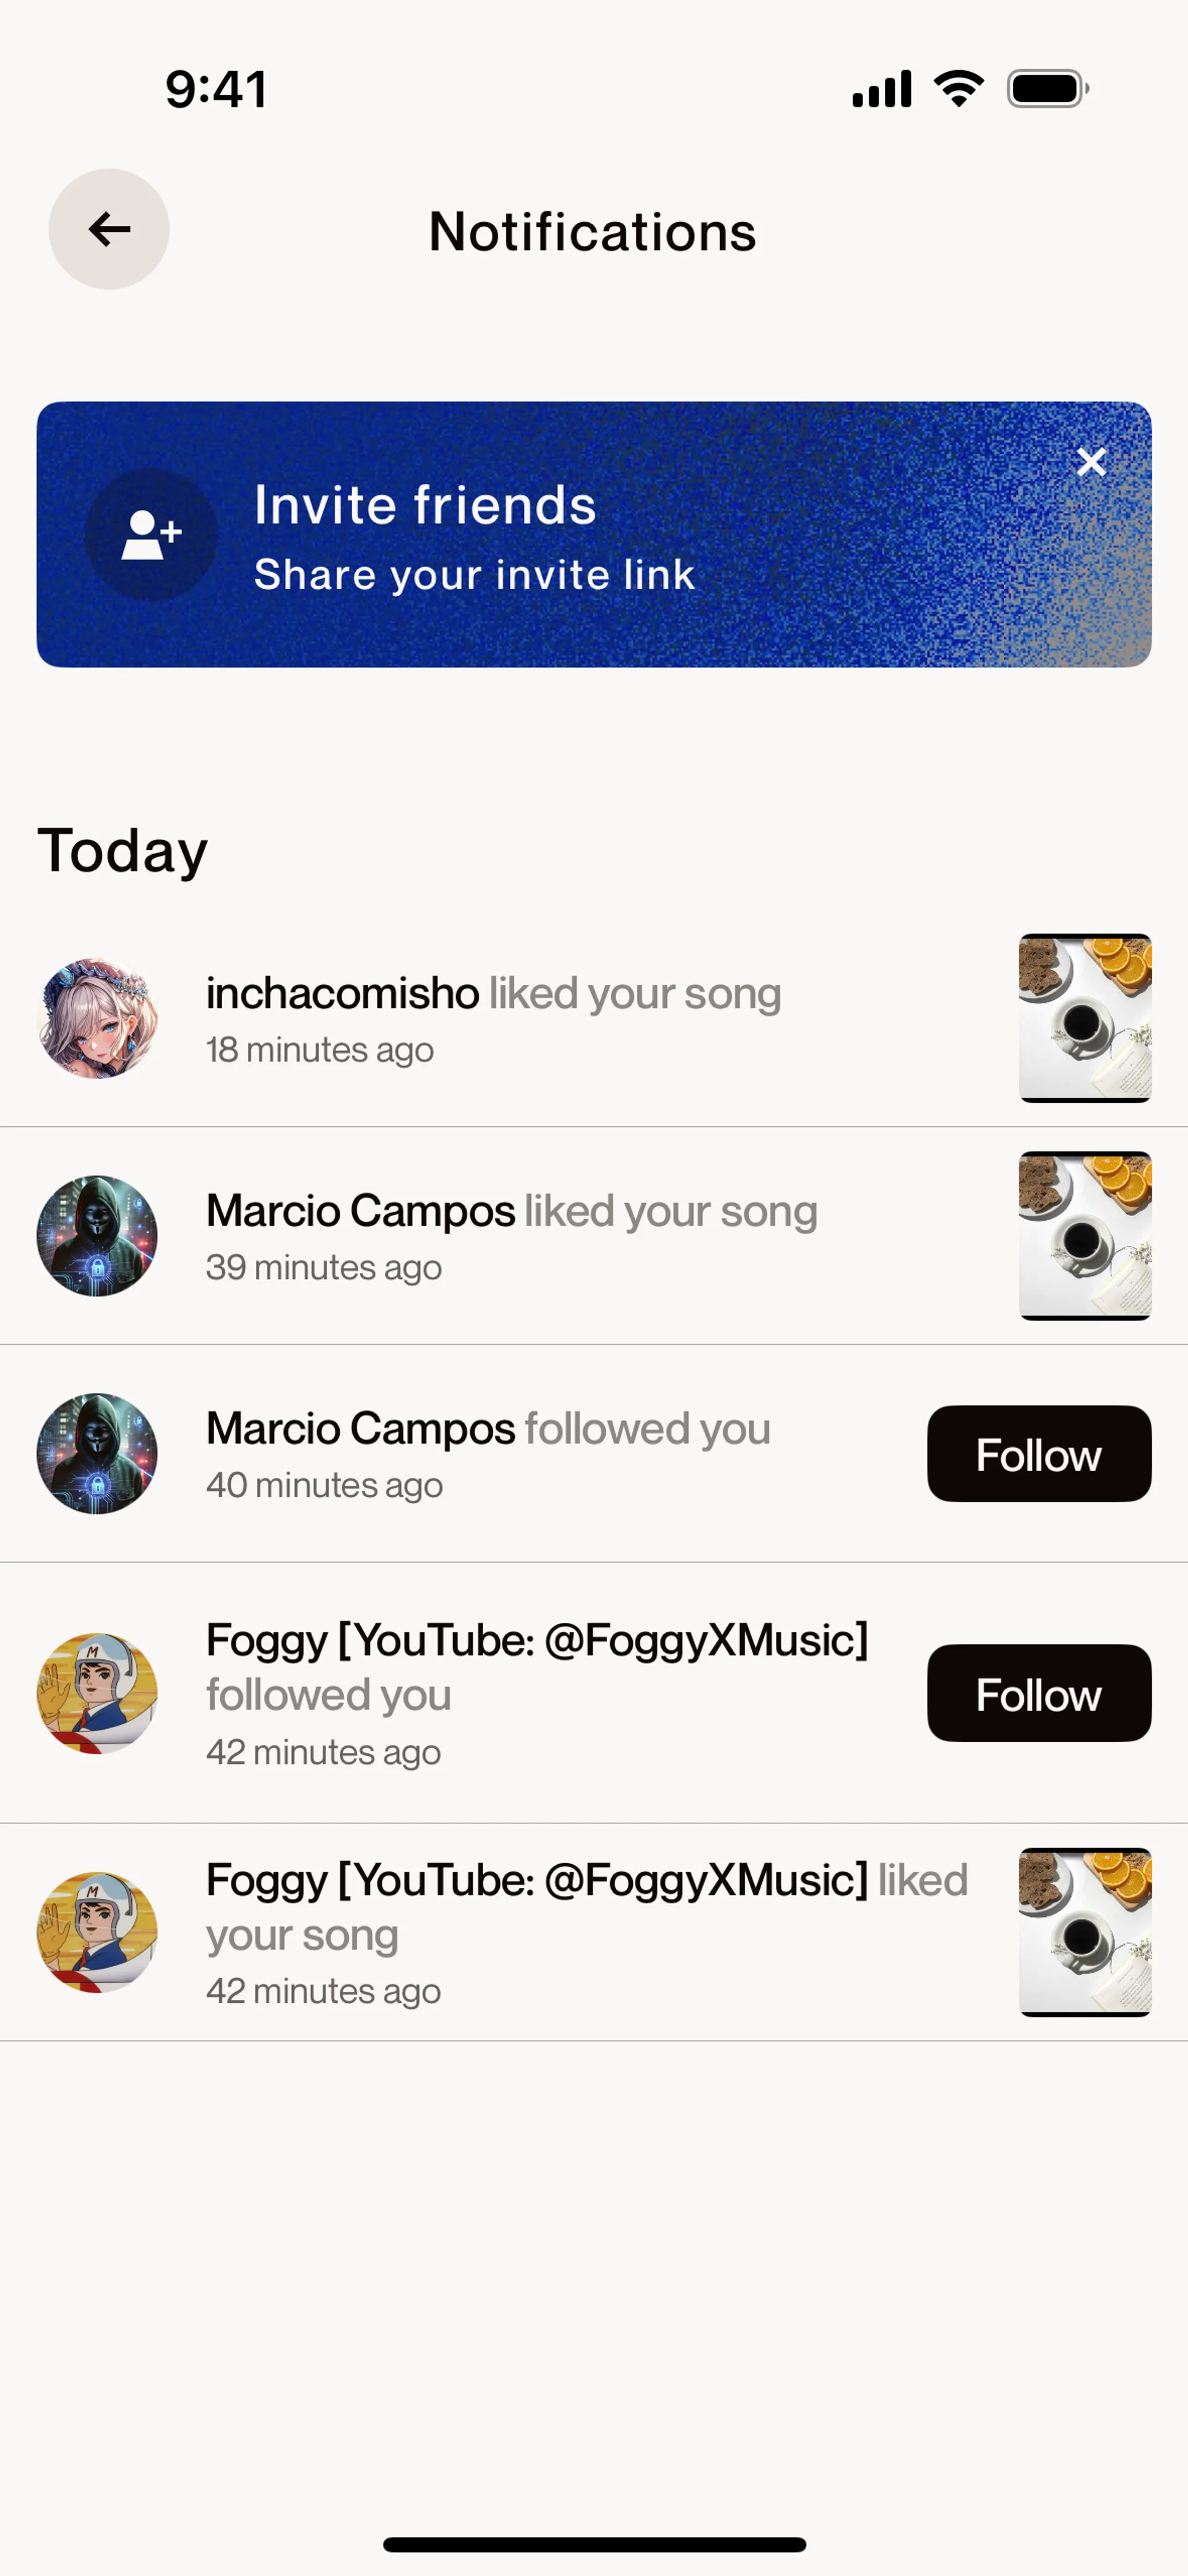Screen dimensions: 1188x2576
Task: Tap the Foggy avatar in the liked notification
Action: [x=97, y=1932]
